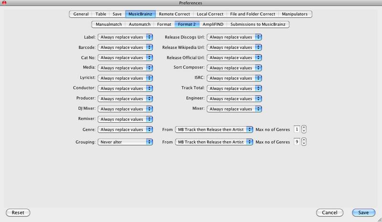Open Submissions to MusicBrainz sub-tab
This screenshot has height=222, width=382.
tap(259, 24)
